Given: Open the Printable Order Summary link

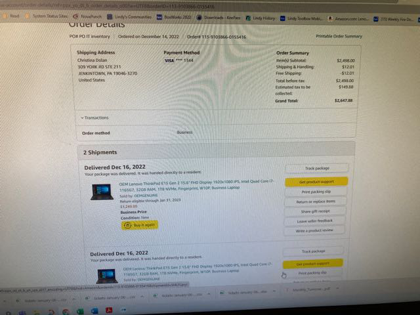Looking at the screenshot, I should pyautogui.click(x=339, y=37).
